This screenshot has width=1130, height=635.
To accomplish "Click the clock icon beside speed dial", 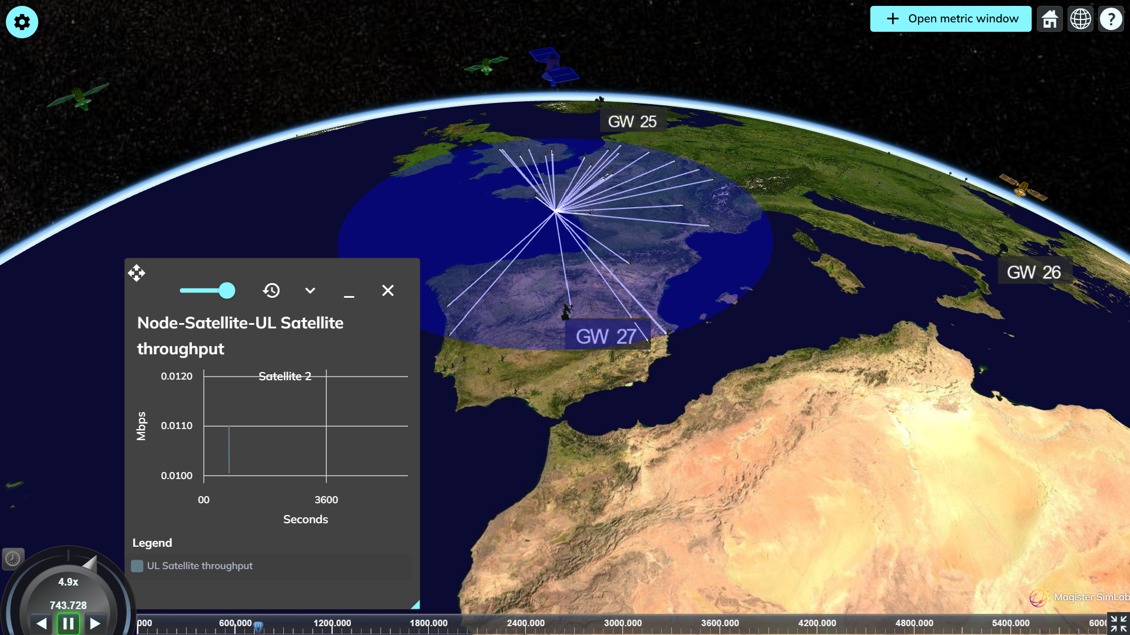I will point(13,558).
